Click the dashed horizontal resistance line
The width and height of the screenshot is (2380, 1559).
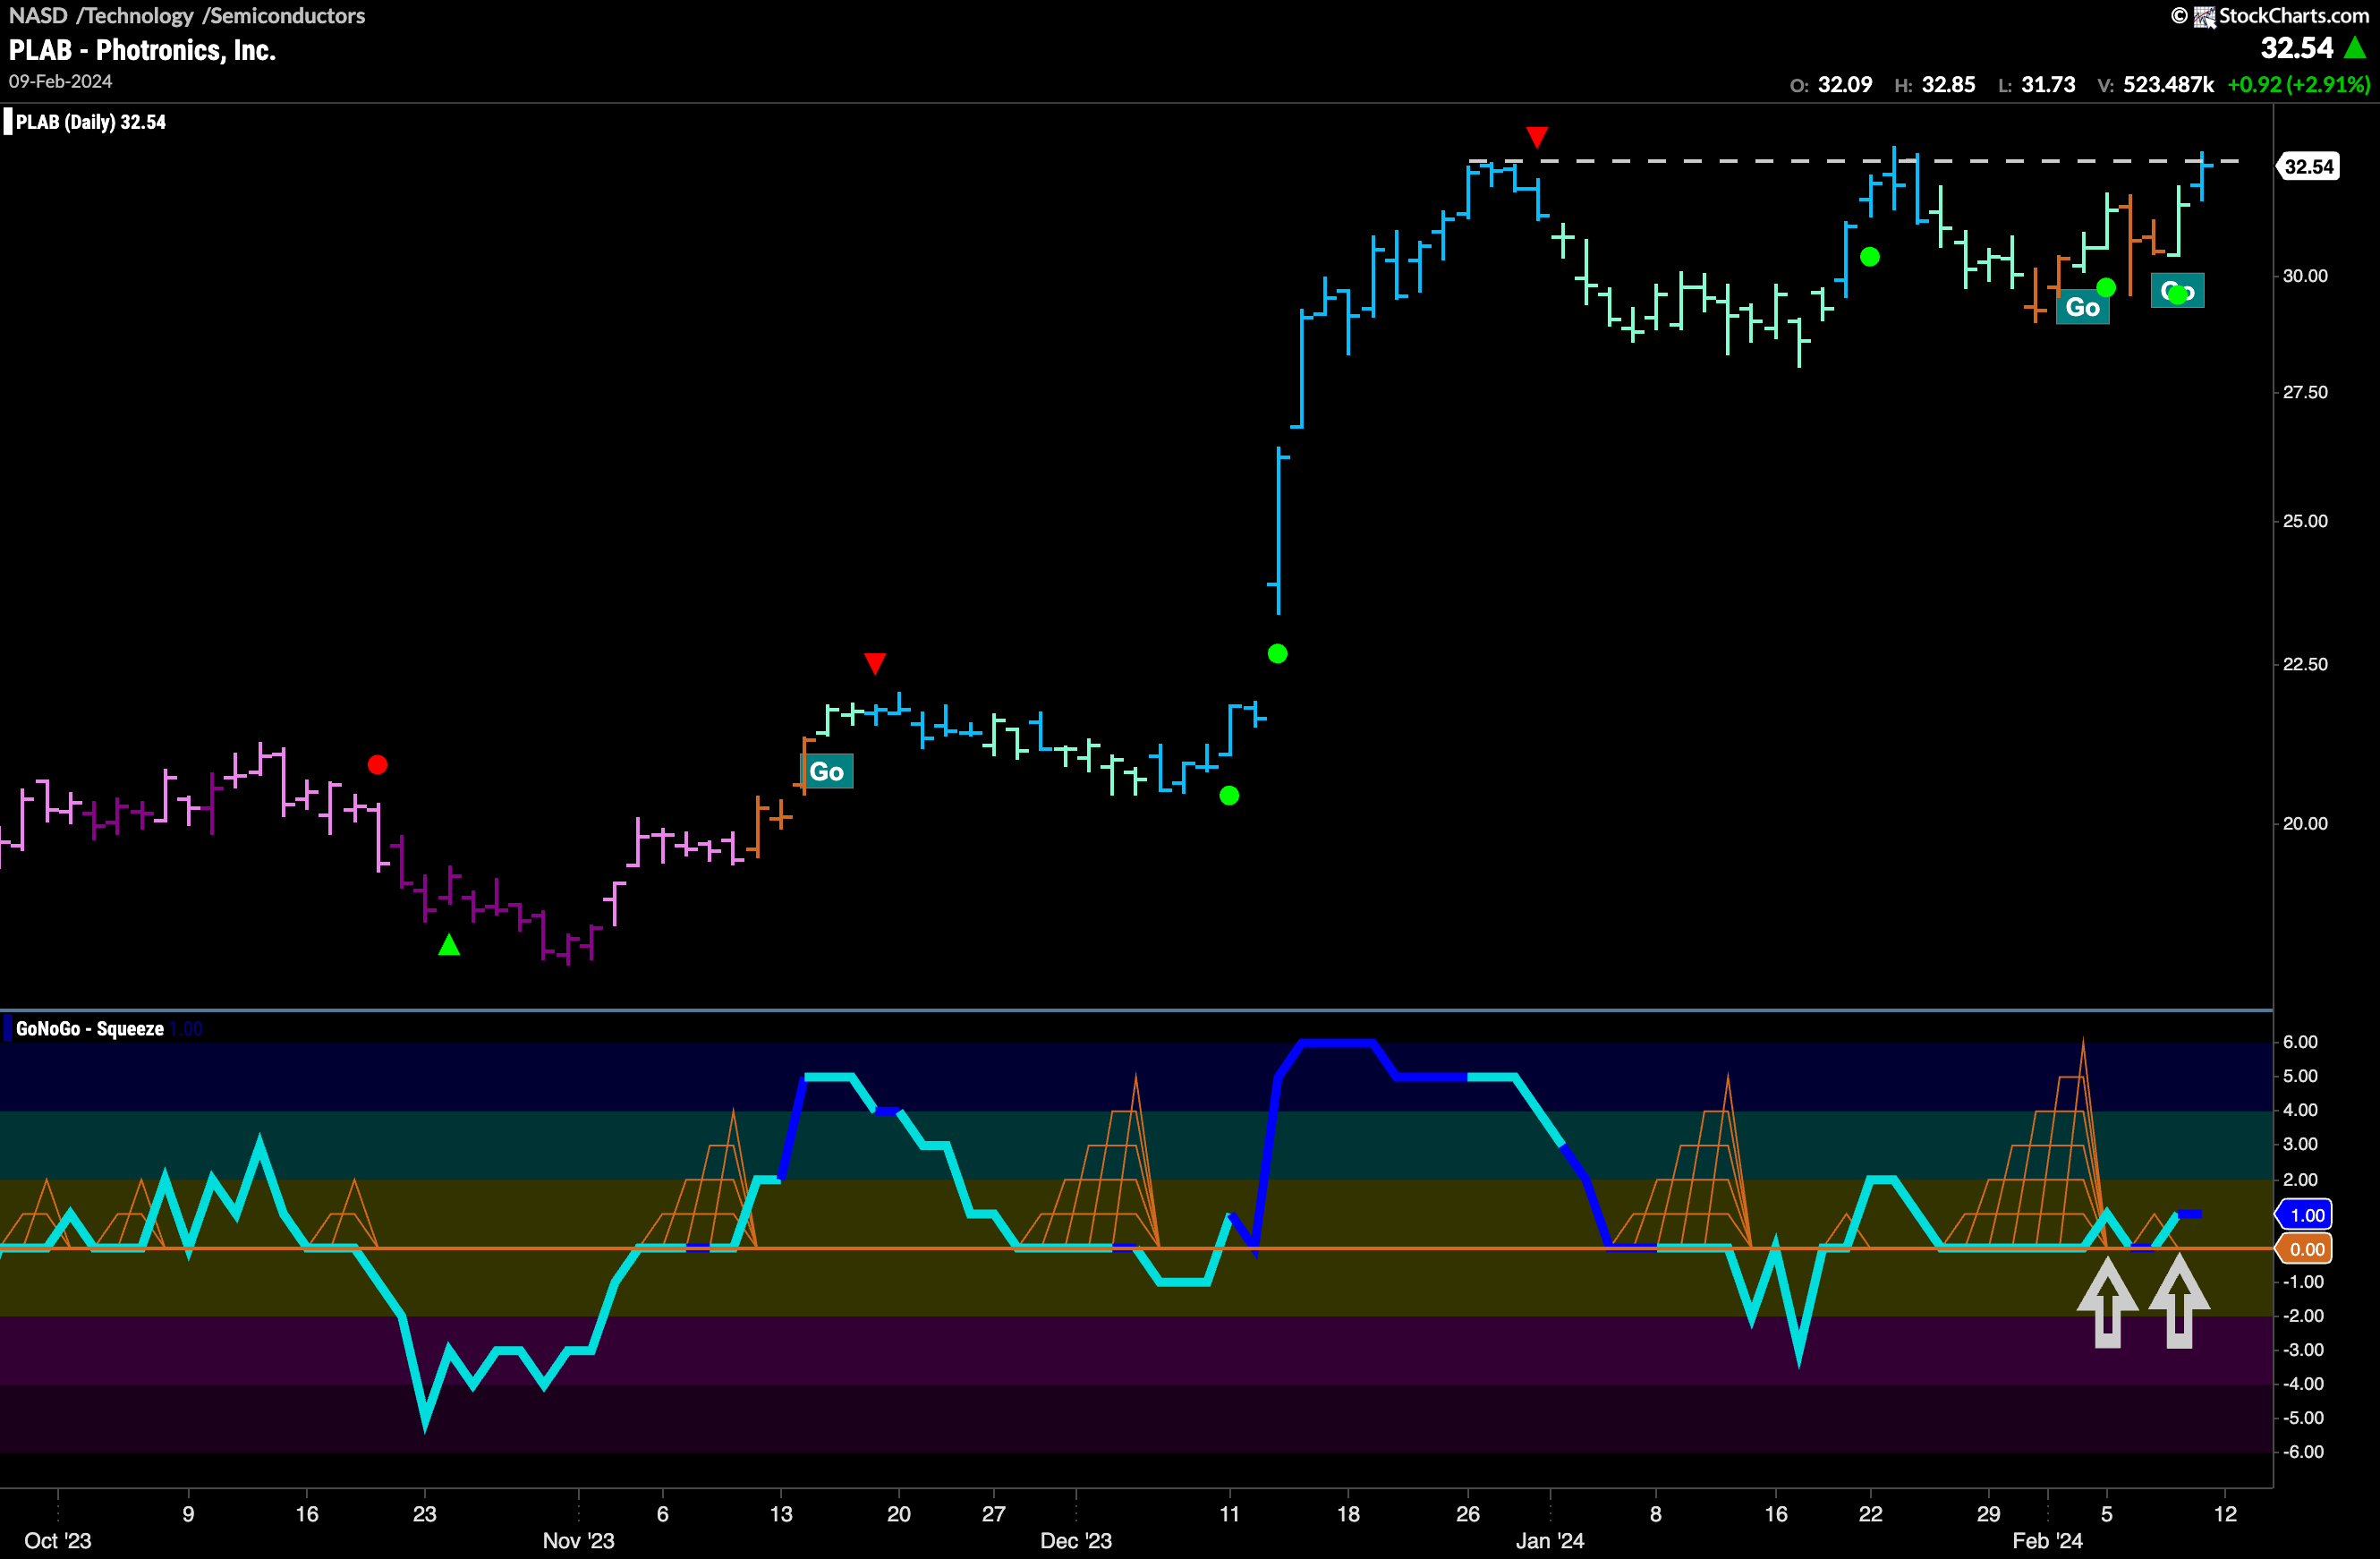click(1855, 161)
